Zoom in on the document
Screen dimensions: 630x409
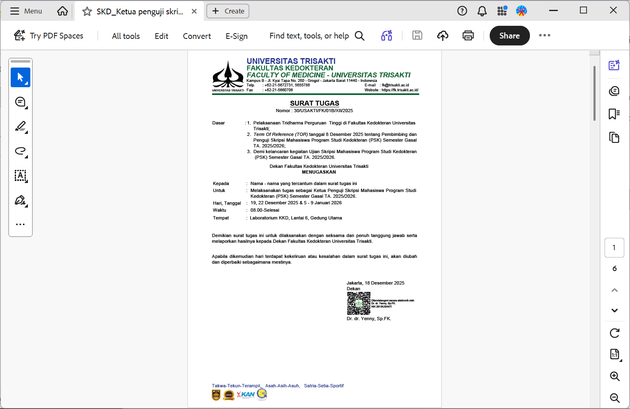click(x=614, y=376)
